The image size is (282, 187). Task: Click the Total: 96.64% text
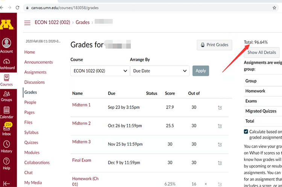pyautogui.click(x=256, y=42)
